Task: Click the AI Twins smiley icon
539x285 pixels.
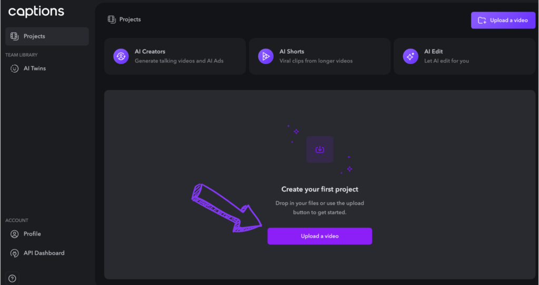Action: [x=14, y=69]
